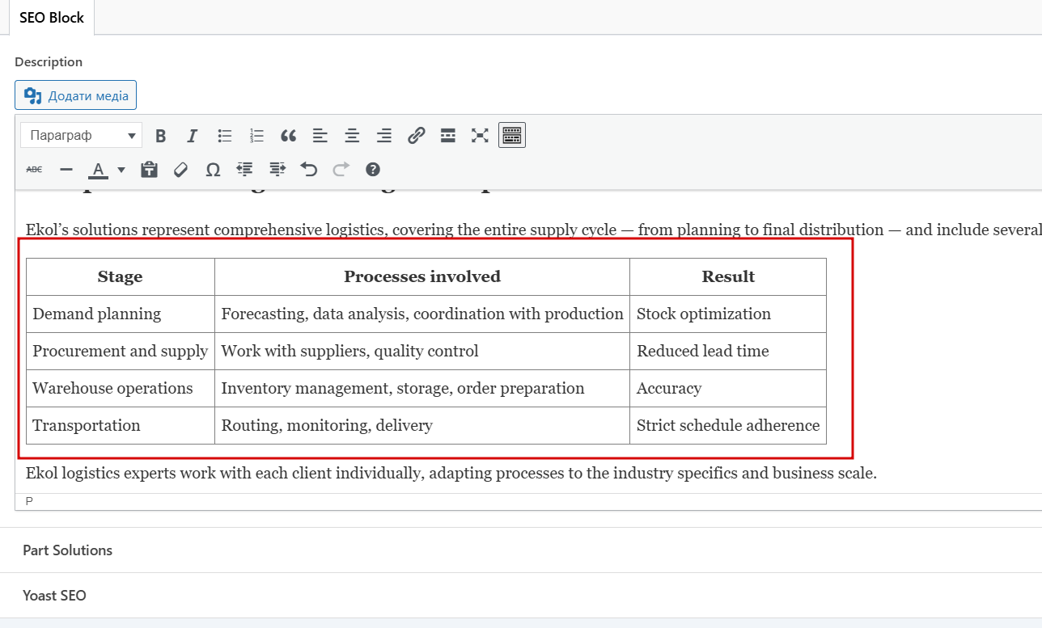Click the Demand planning cell
The width and height of the screenshot is (1042, 628).
pyautogui.click(x=121, y=314)
